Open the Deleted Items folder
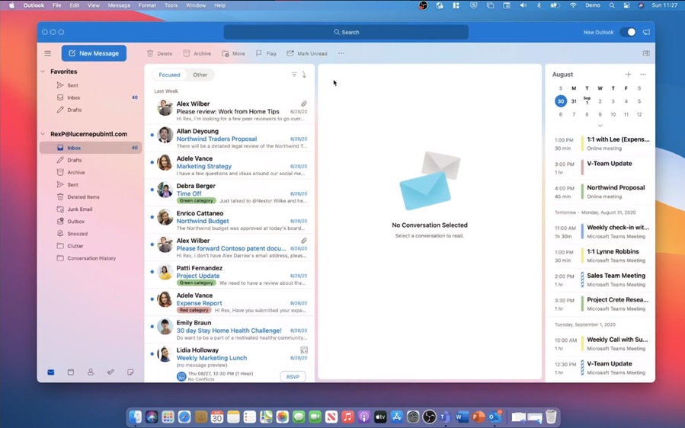The image size is (685, 428). [83, 197]
